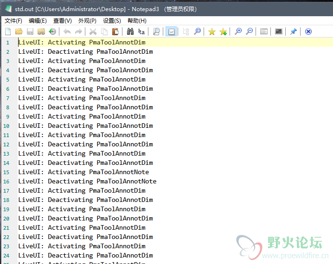The height and width of the screenshot is (264, 333).
Task: Click the blue circled X exit icon
Action: tap(308, 31)
